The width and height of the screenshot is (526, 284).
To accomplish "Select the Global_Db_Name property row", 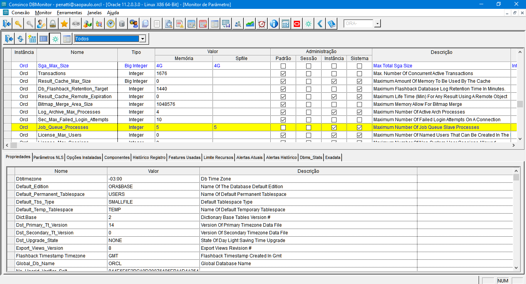I will (x=260, y=264).
